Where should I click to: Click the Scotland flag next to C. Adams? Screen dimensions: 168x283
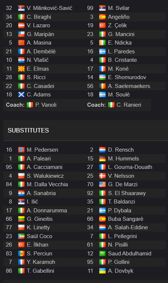click(x=21, y=95)
